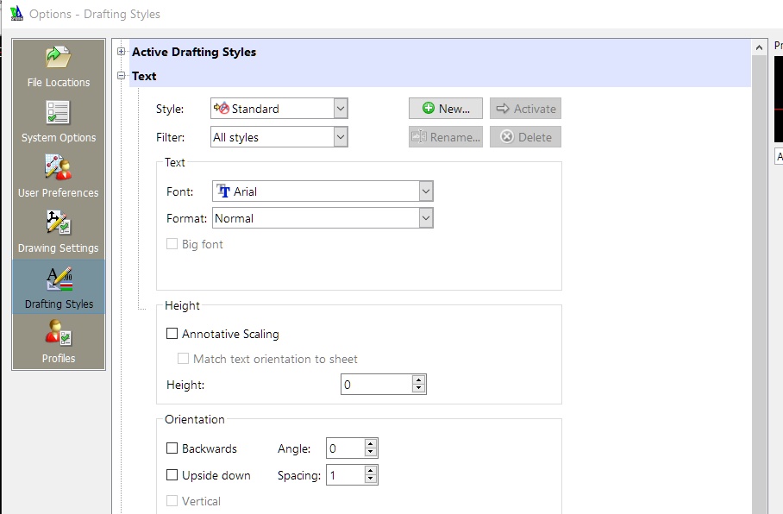The height and width of the screenshot is (514, 783).
Task: Open the Style dropdown showing Standard
Action: [x=340, y=109]
